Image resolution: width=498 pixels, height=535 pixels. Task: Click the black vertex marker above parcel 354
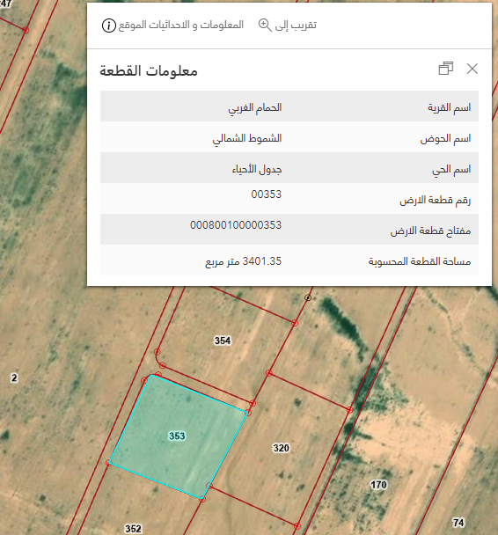tap(308, 297)
